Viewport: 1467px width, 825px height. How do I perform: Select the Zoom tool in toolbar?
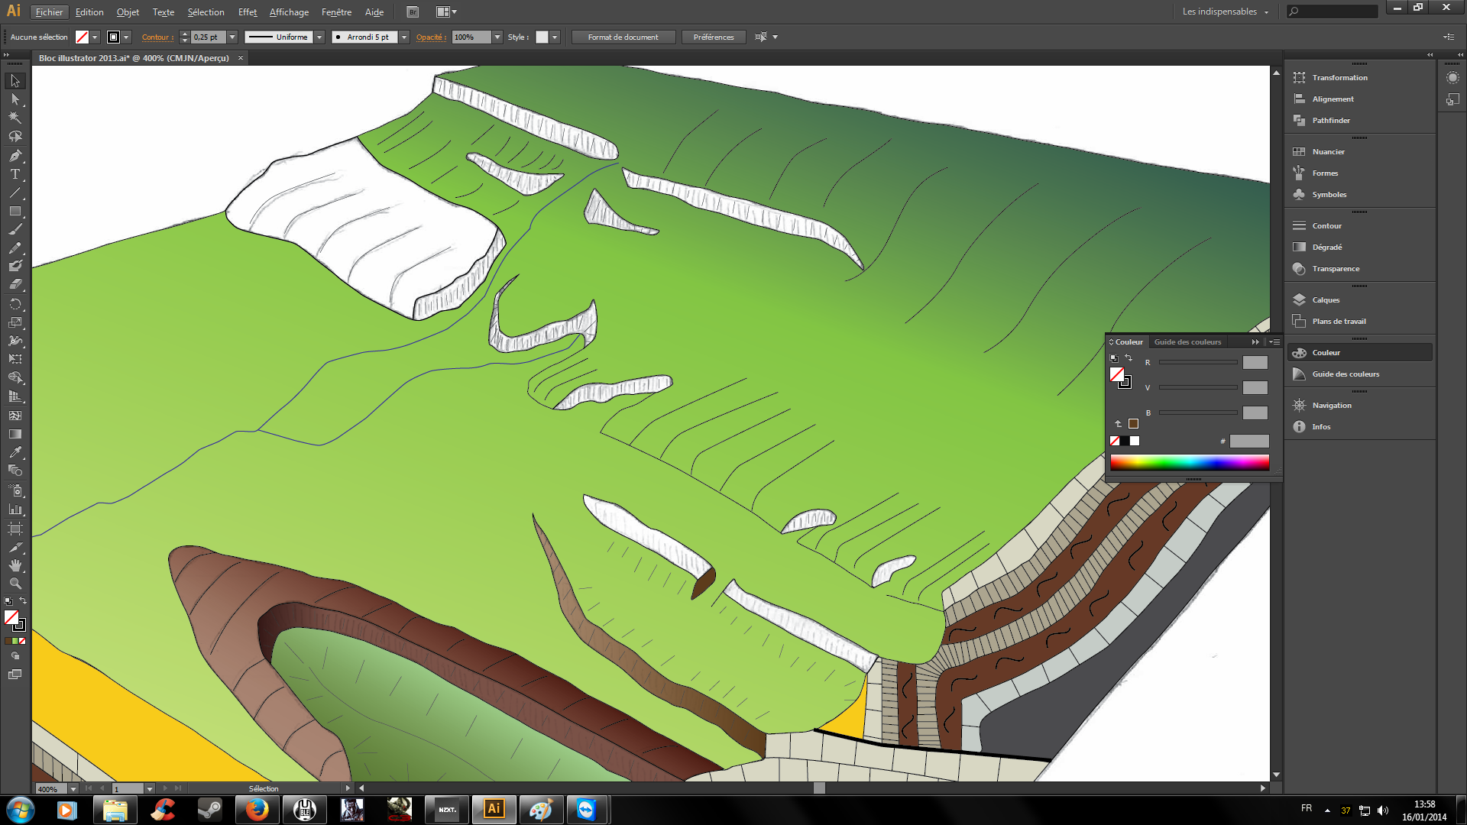pos(15,585)
